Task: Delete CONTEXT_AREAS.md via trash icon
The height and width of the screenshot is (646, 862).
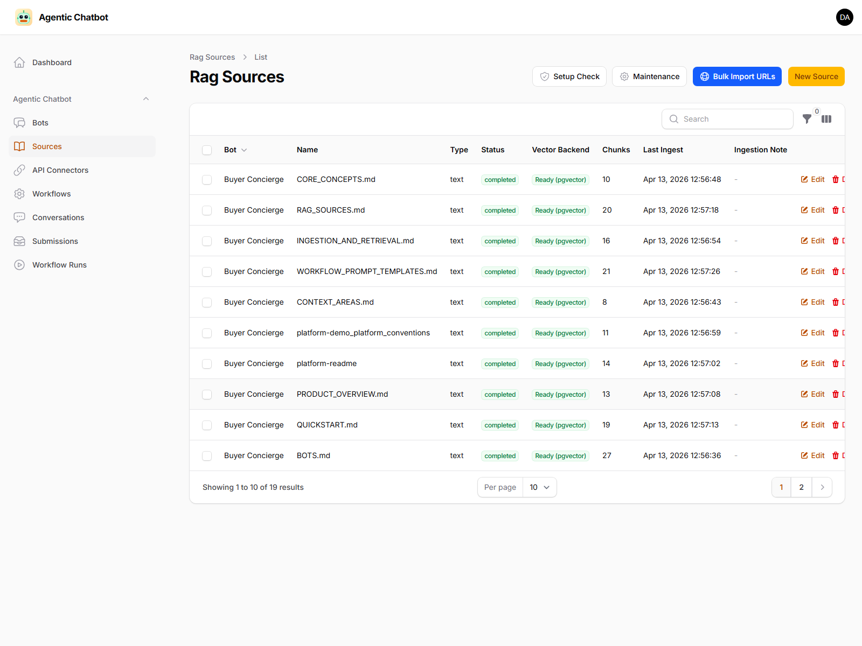Action: coord(836,302)
